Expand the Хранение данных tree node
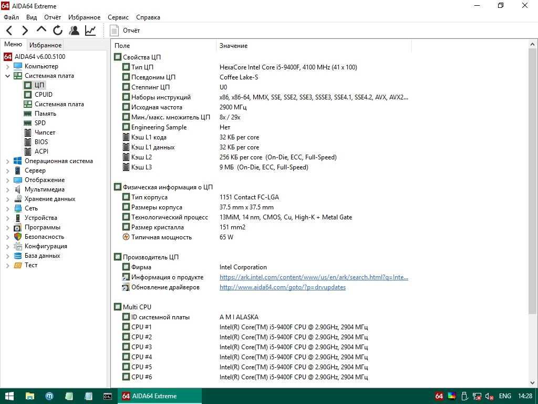 click(7, 199)
